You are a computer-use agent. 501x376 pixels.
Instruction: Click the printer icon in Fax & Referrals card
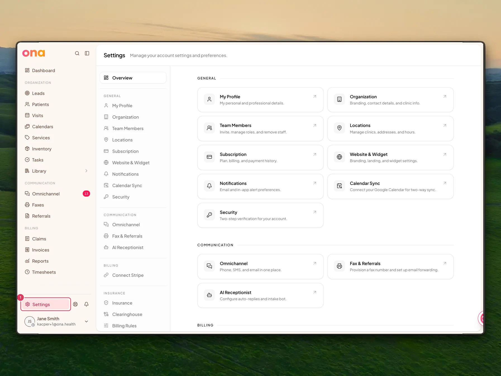pyautogui.click(x=340, y=266)
